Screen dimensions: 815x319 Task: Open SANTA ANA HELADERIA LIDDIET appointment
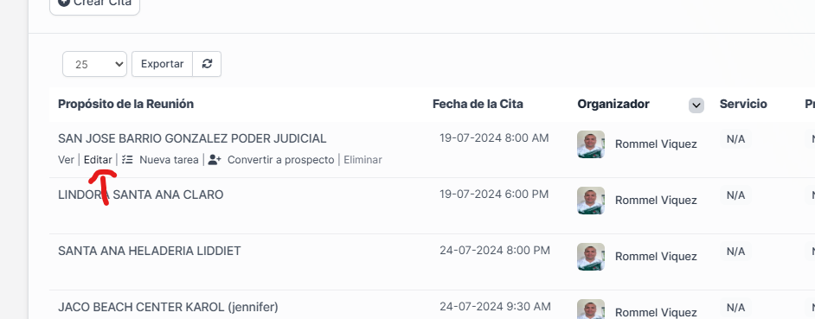click(149, 251)
